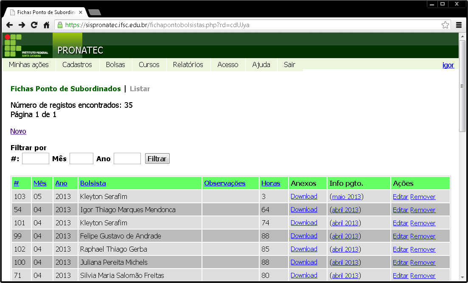Sort table by Horas column header
468x283 pixels.
coord(271,183)
